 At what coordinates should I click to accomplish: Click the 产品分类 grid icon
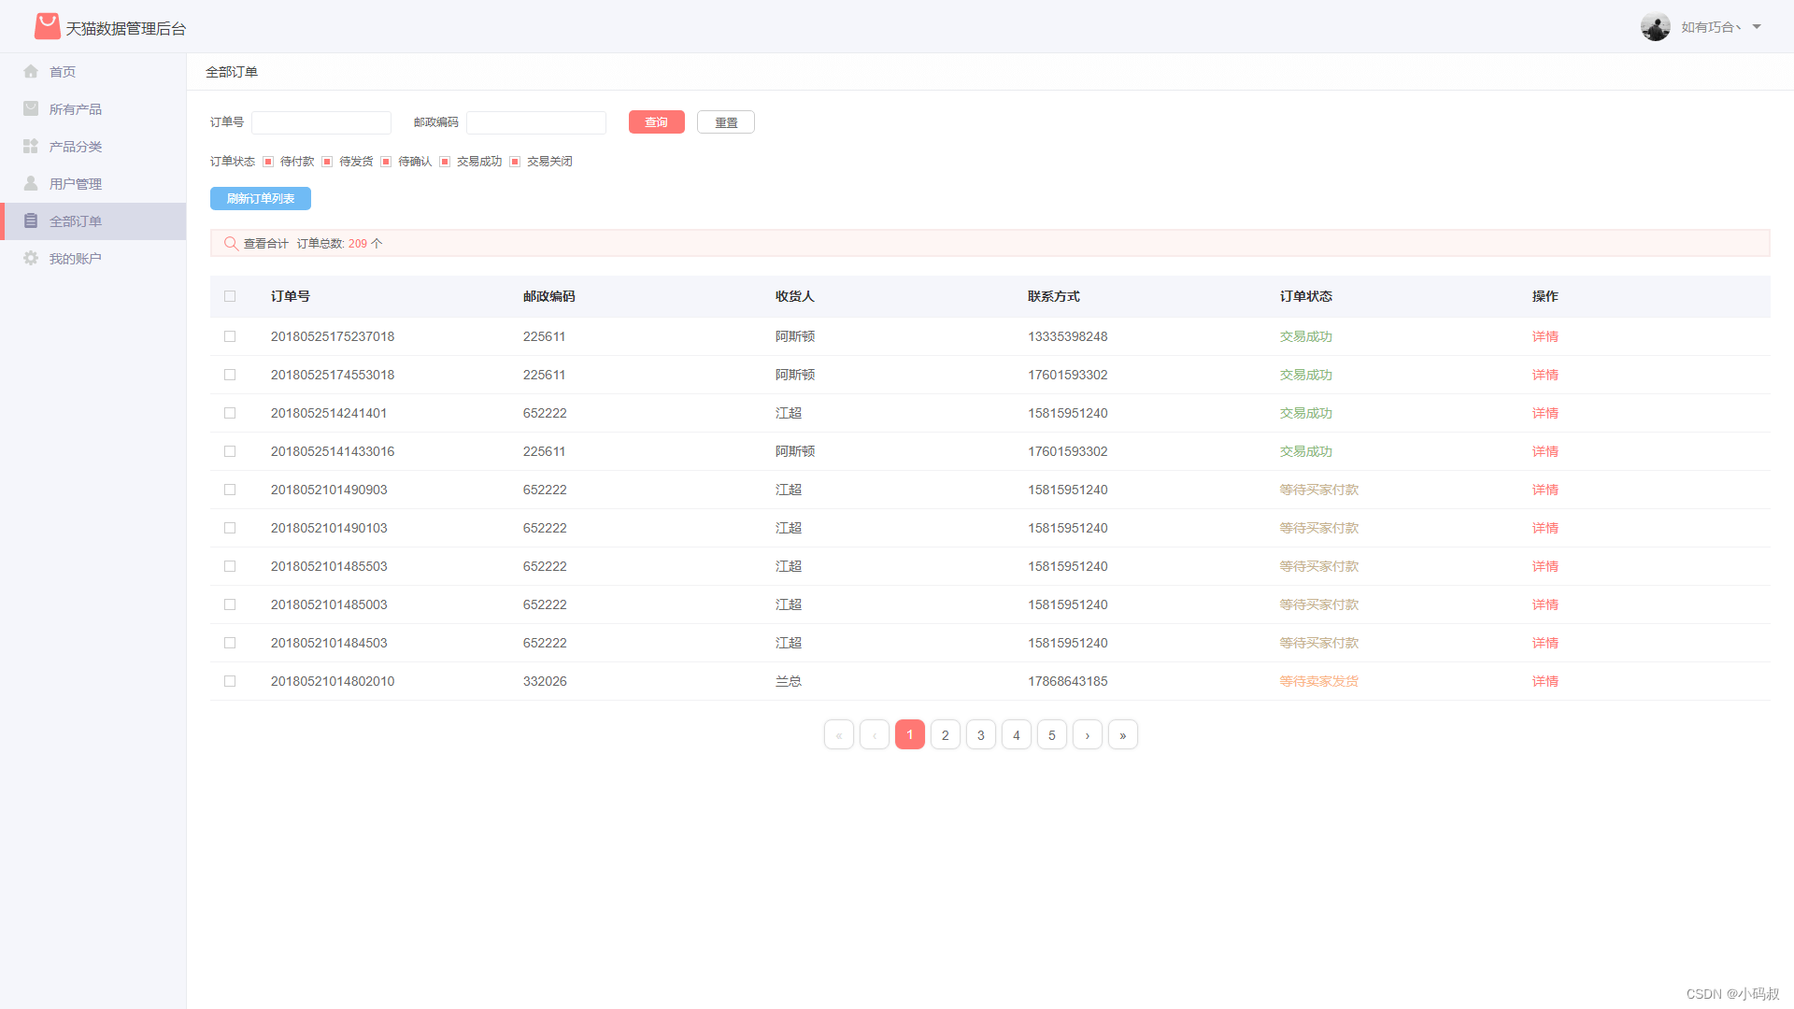[x=31, y=146]
